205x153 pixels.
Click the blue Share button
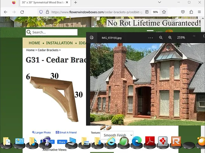click(x=62, y=142)
